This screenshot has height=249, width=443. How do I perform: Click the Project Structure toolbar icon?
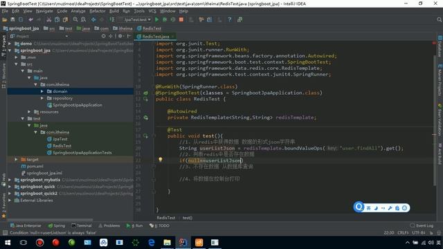(x=209, y=19)
